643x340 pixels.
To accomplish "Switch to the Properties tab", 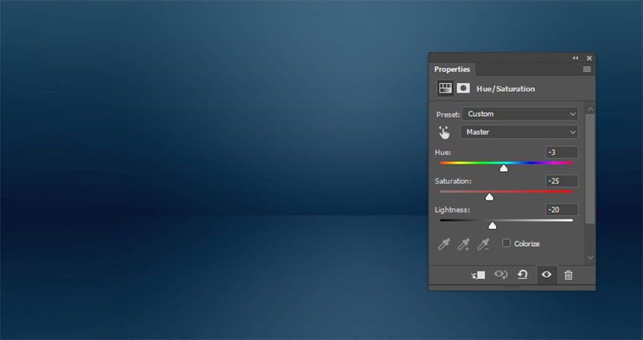I will tap(452, 69).
